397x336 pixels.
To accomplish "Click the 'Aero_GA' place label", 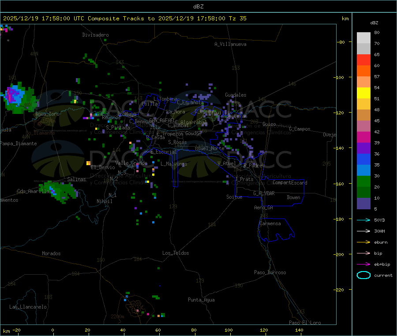I will [x=264, y=208].
